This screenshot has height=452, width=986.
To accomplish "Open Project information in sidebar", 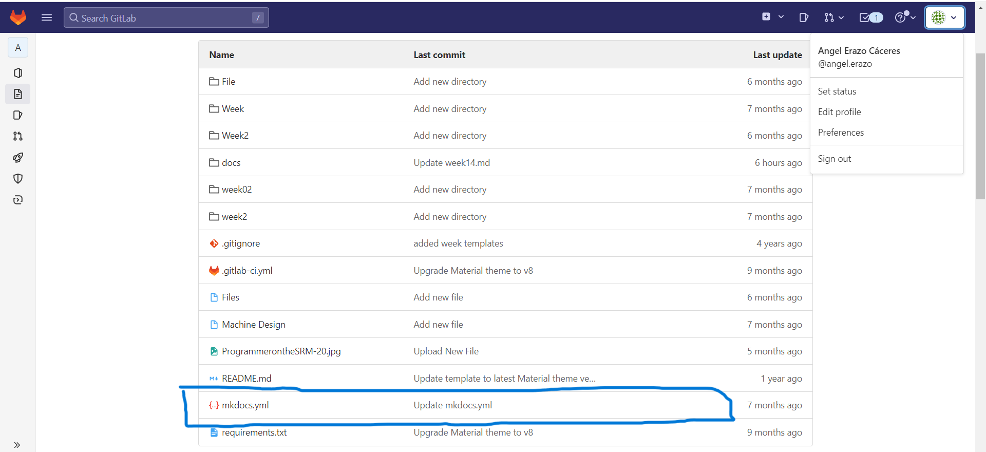I will (x=18, y=73).
